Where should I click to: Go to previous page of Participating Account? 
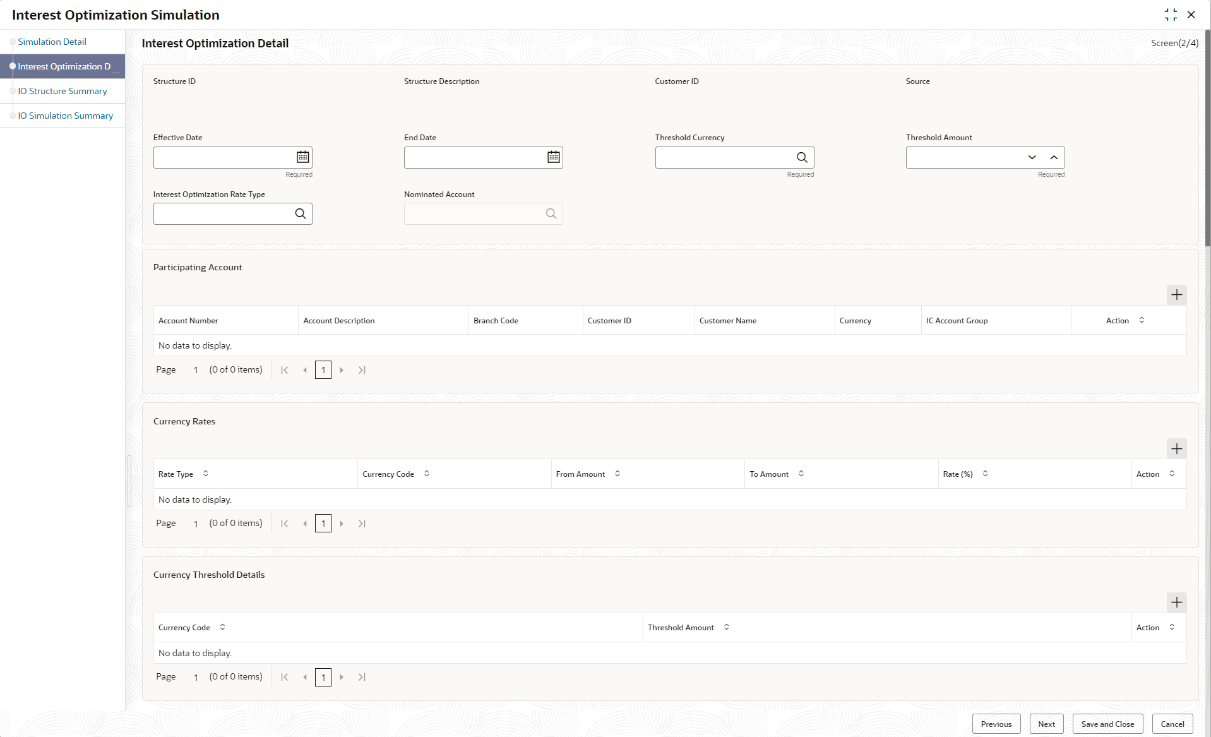[305, 370]
